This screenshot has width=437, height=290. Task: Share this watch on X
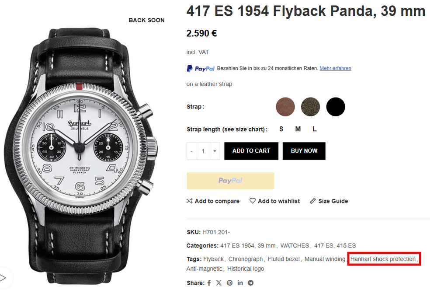pos(219,283)
